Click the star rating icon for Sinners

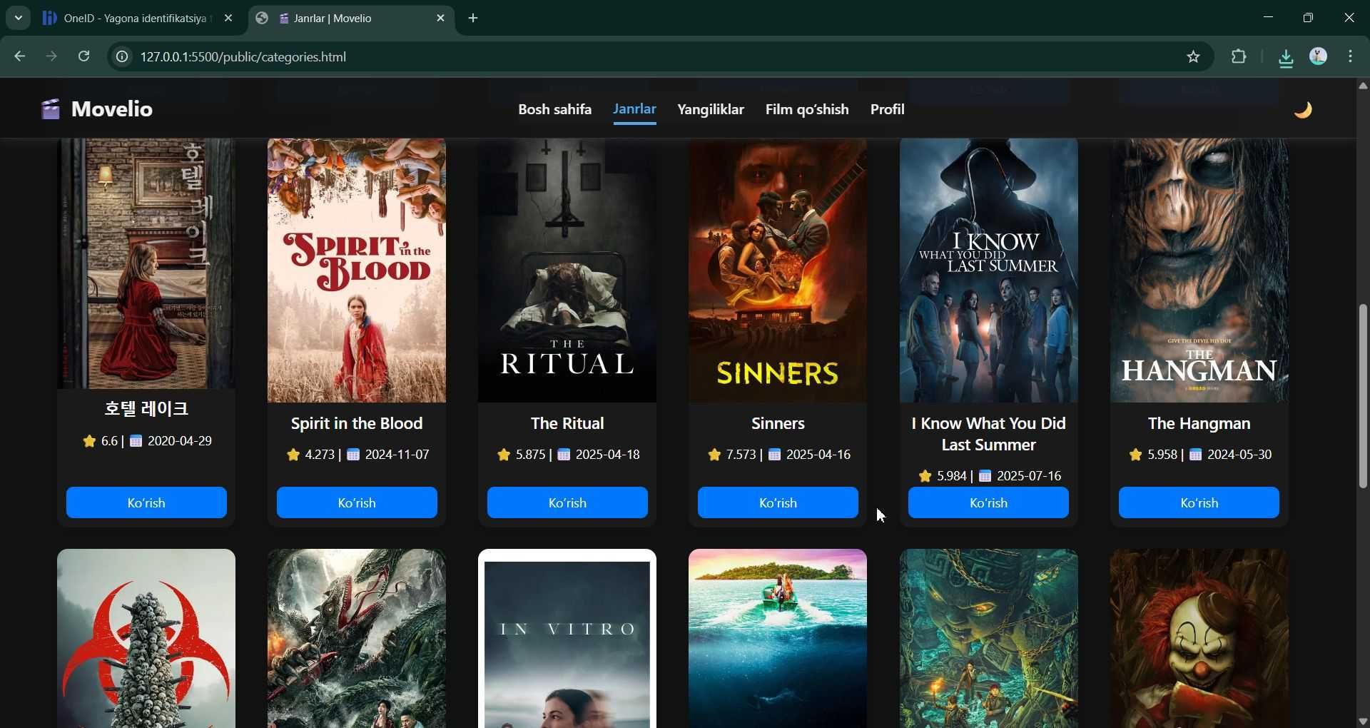click(x=714, y=455)
